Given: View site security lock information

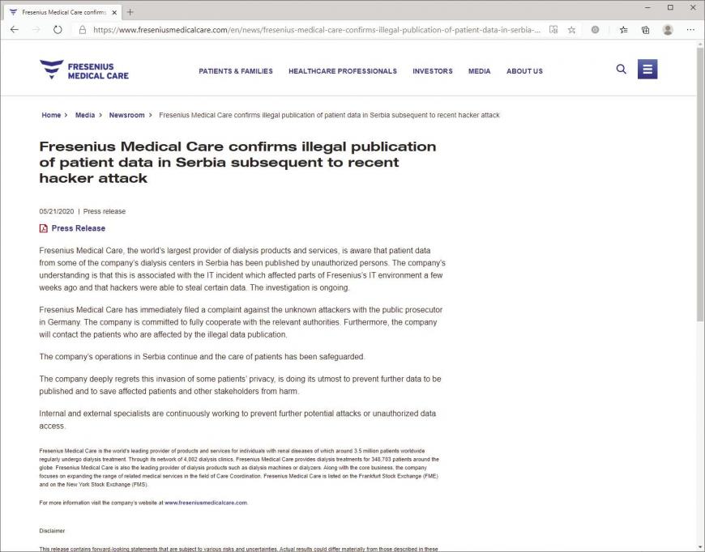Looking at the screenshot, I should coord(83,30).
